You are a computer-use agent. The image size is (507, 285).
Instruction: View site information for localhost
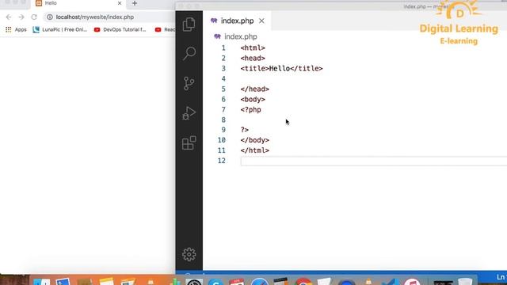pos(50,17)
